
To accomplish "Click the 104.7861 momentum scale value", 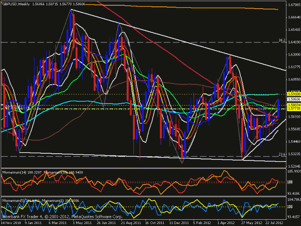I will click(x=294, y=199).
